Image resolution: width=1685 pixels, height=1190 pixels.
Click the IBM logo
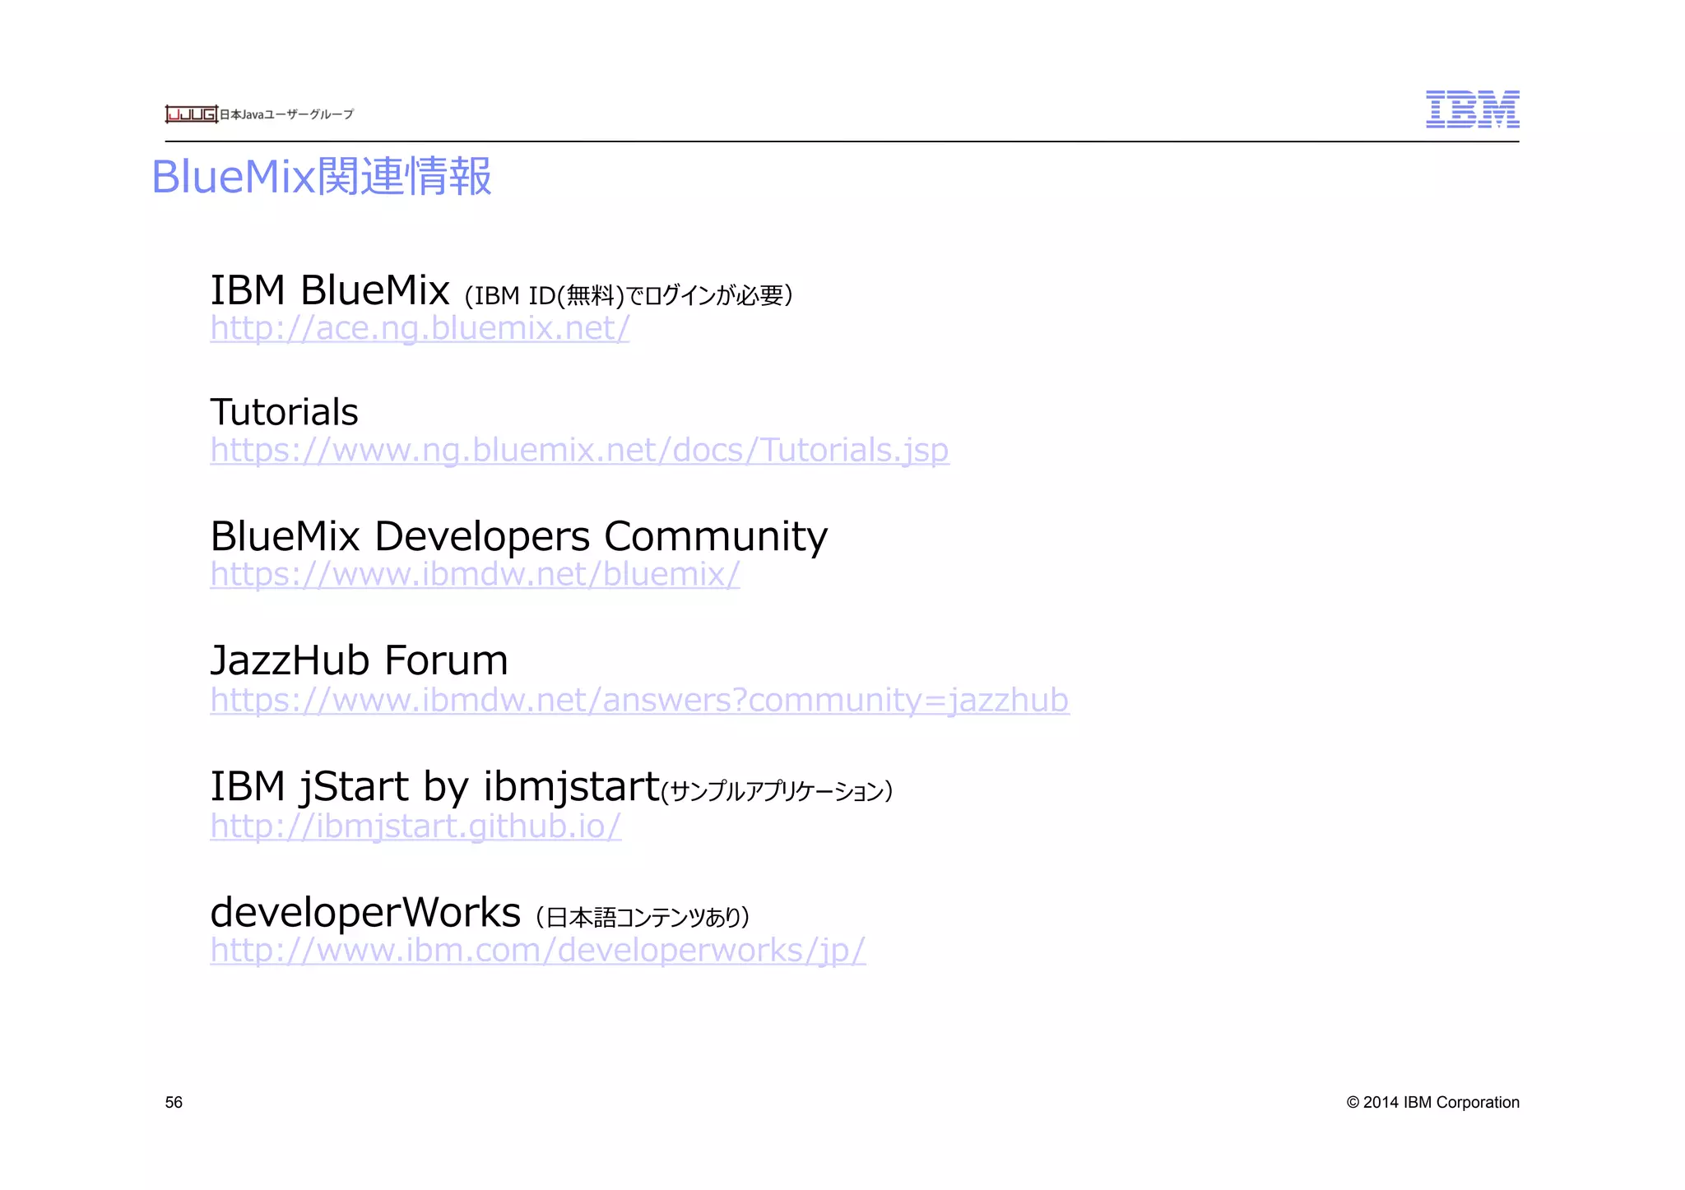point(1472,109)
